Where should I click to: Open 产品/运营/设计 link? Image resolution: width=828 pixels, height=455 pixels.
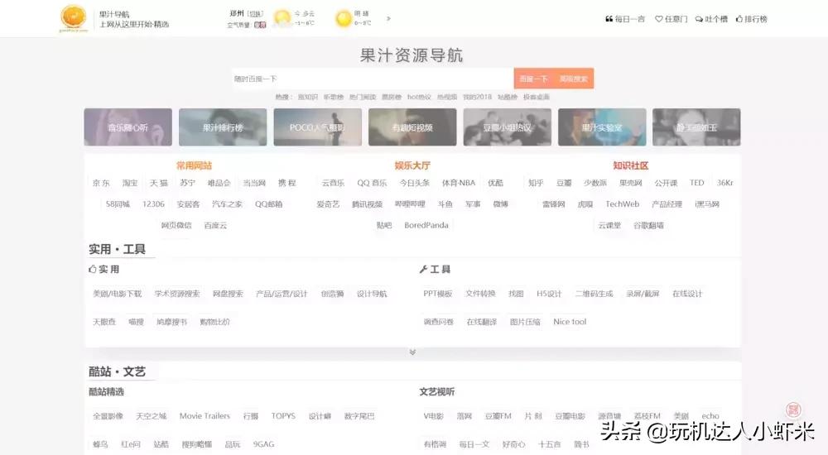coord(282,294)
